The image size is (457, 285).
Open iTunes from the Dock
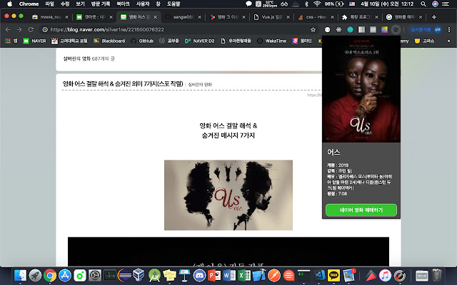pos(385,275)
